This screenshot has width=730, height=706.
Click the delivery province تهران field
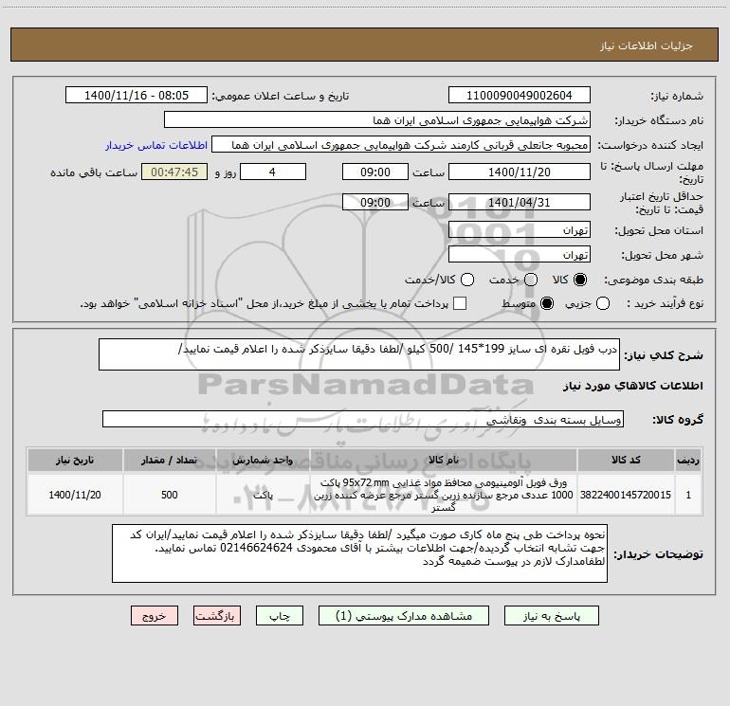point(520,229)
